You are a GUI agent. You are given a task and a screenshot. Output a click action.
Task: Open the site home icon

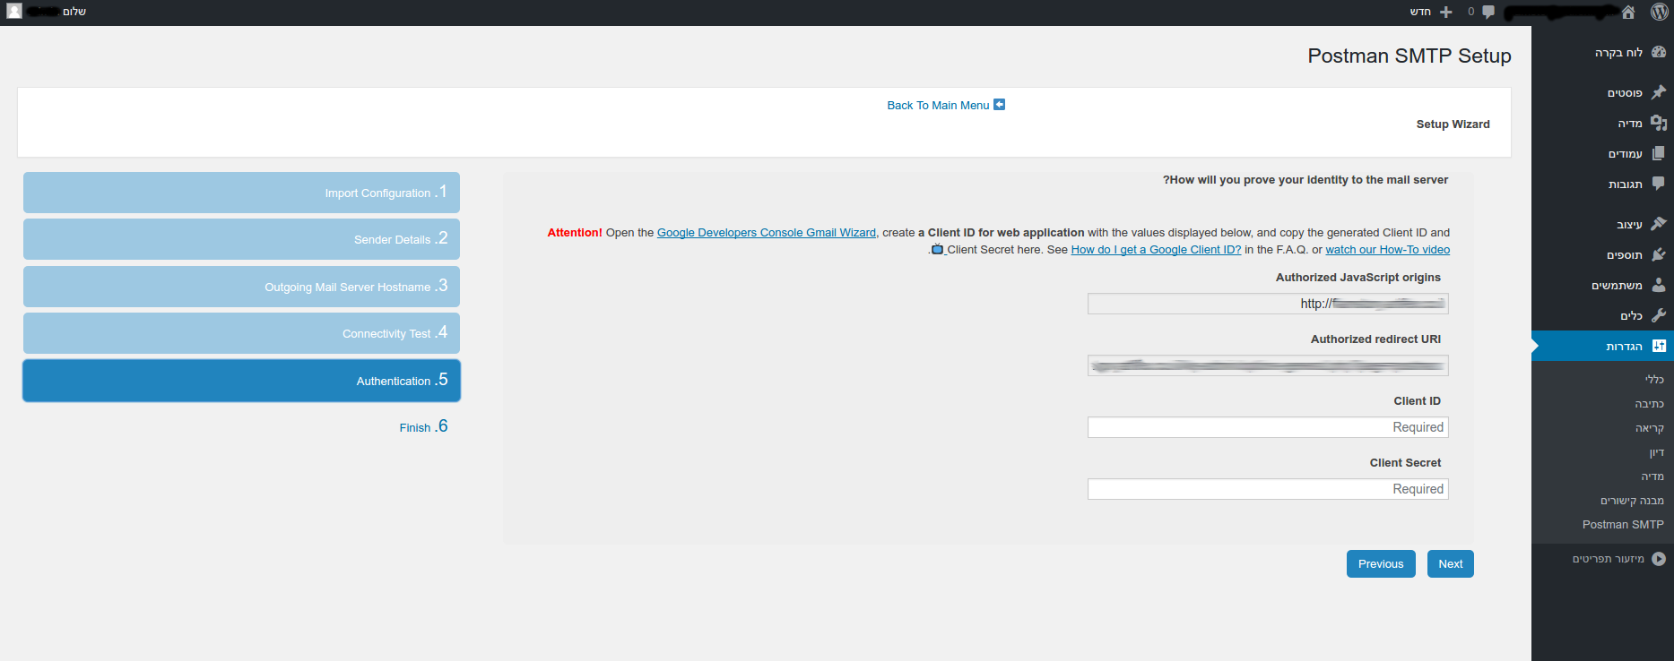1628,12
